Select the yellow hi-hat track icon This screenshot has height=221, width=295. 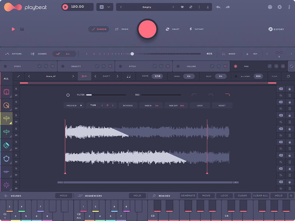[x=6, y=118]
